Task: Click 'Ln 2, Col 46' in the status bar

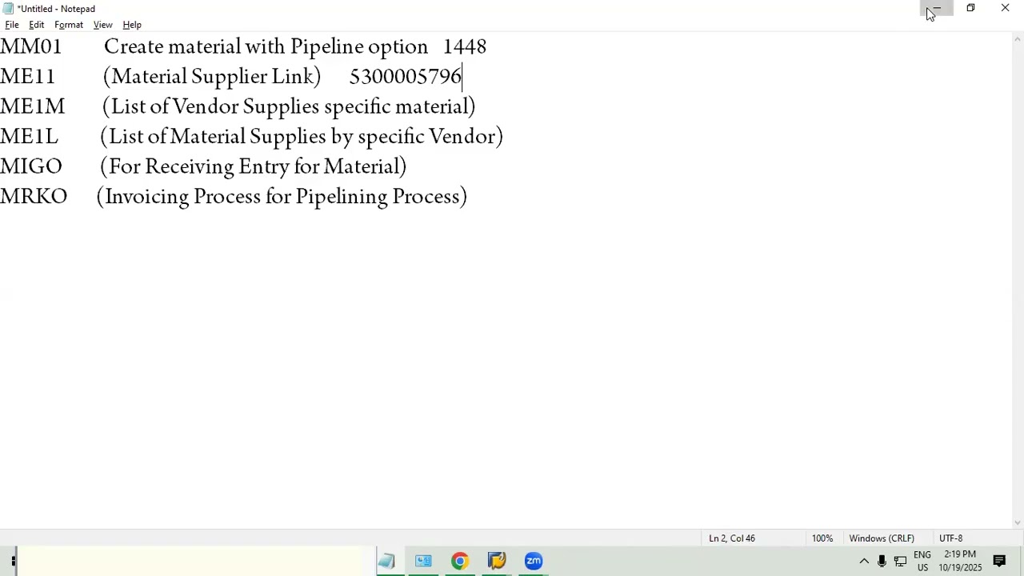Action: pos(731,538)
